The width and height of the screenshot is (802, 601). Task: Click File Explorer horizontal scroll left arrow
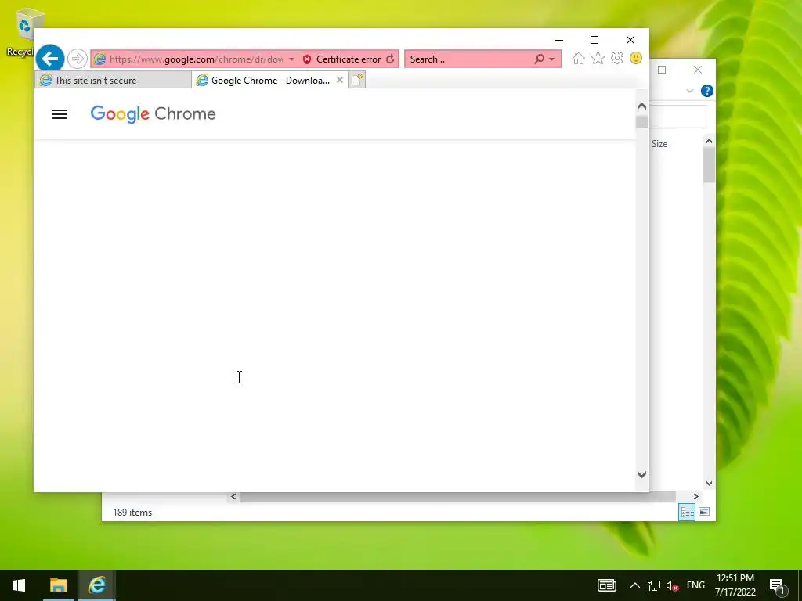pos(233,496)
